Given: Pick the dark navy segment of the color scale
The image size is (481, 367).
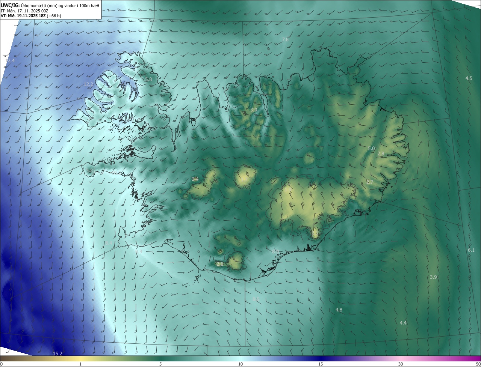Looking at the screenshot, I should coord(321,358).
